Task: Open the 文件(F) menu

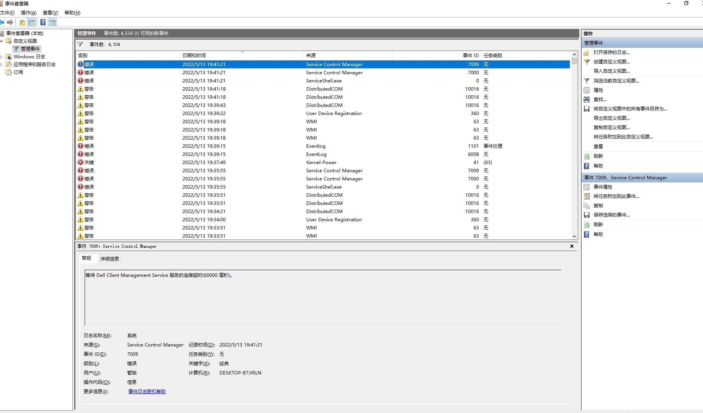Action: [7, 13]
